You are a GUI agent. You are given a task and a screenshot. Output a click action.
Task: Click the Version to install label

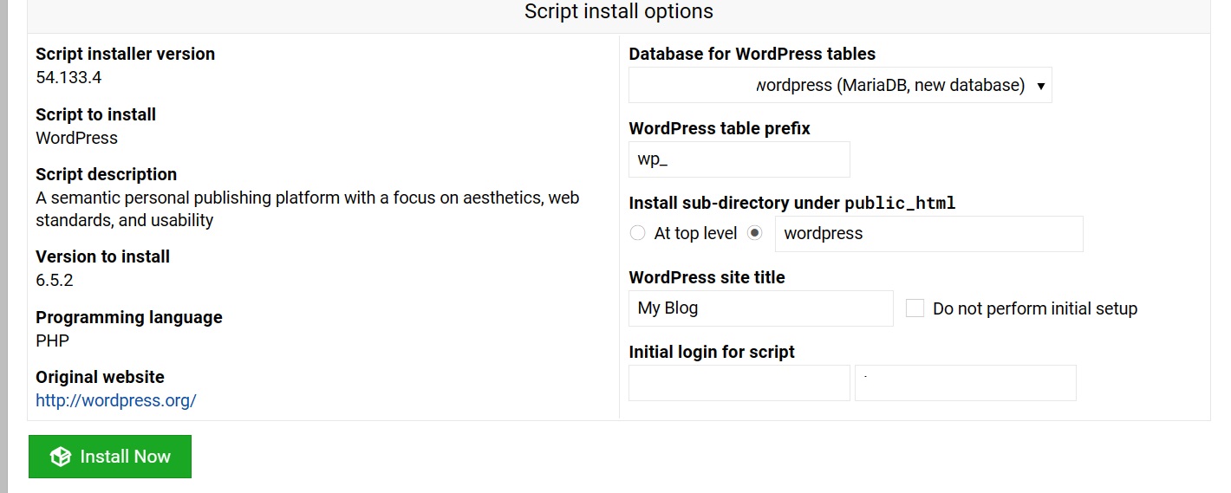[x=102, y=256]
